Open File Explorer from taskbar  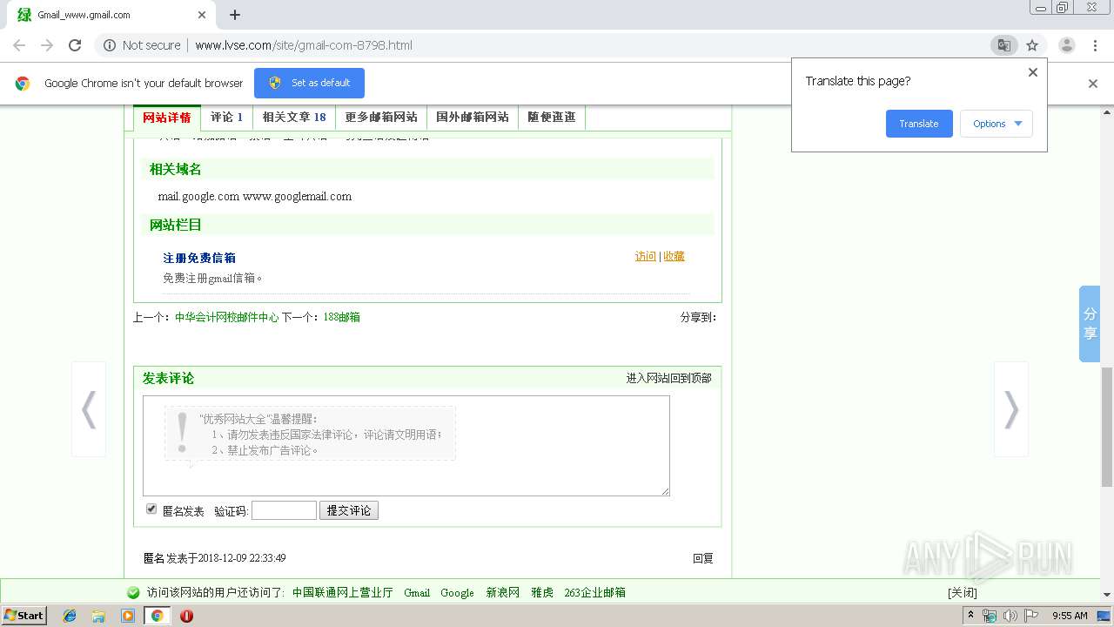point(98,616)
